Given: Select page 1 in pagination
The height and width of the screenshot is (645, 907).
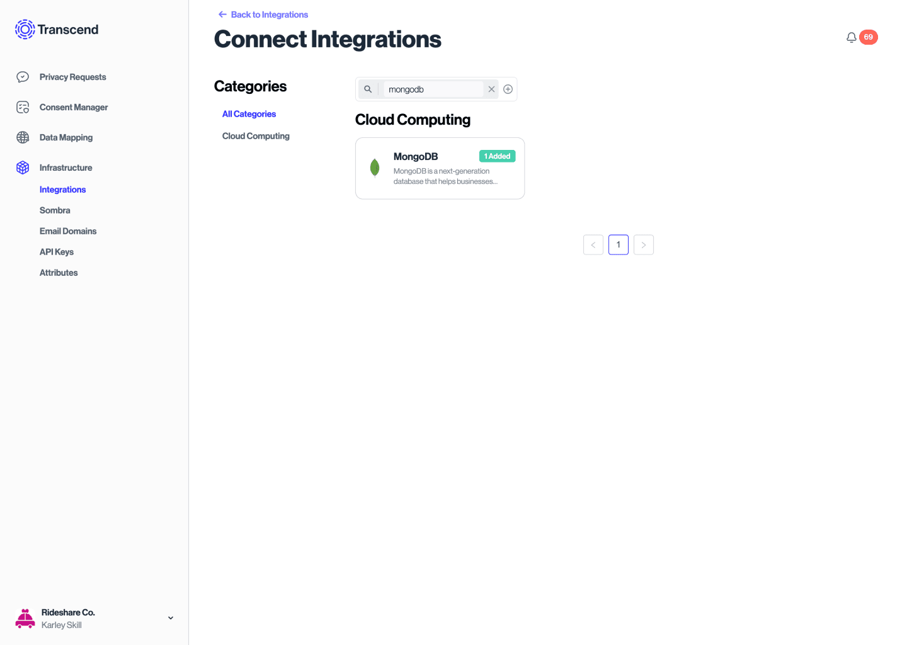Looking at the screenshot, I should click(619, 245).
